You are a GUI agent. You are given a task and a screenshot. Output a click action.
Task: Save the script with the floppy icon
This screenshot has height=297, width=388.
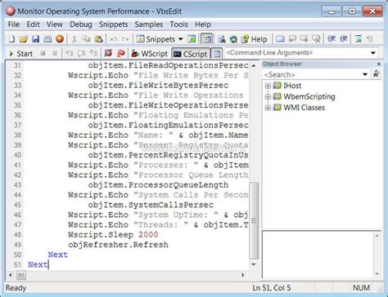pos(35,39)
